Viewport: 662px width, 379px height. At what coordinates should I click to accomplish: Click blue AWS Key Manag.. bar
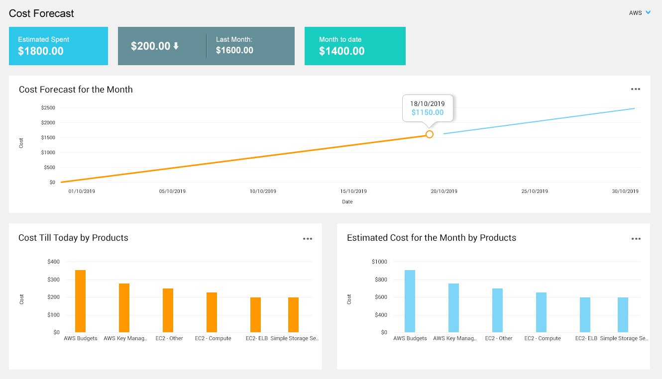click(x=453, y=308)
